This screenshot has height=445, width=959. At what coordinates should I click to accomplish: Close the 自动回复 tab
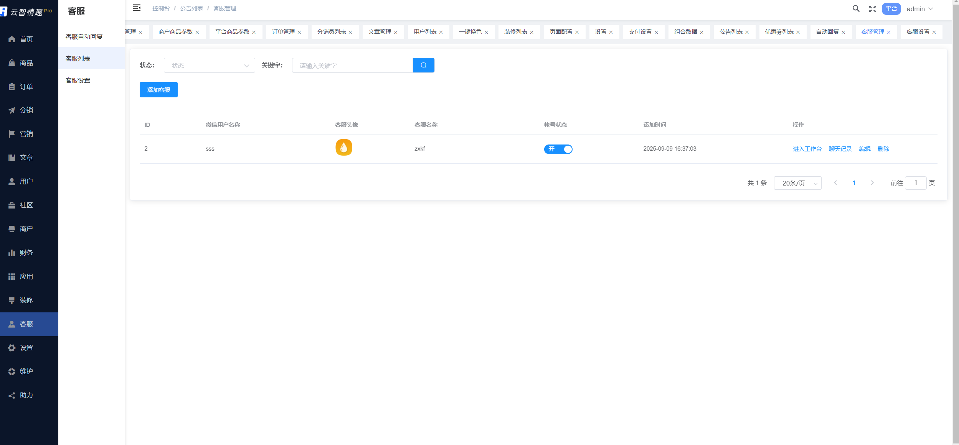click(843, 32)
